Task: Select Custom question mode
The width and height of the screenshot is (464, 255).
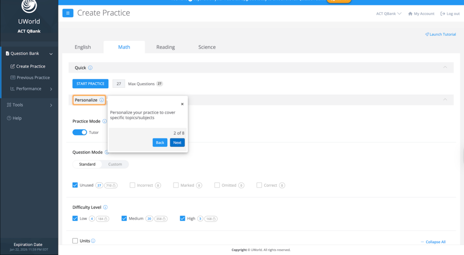Action: pos(115,164)
